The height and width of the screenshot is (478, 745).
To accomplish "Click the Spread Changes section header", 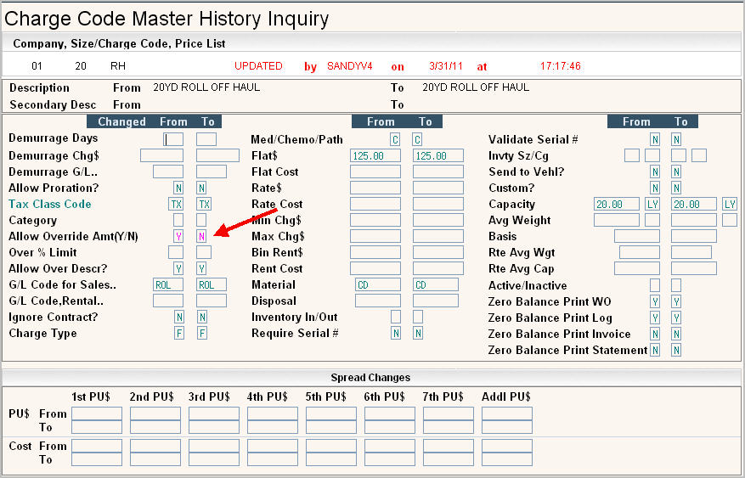I will (x=370, y=377).
